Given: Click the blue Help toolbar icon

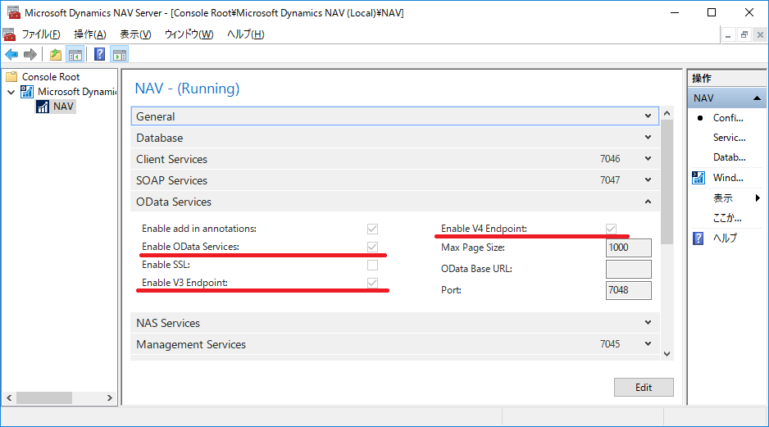Looking at the screenshot, I should [x=99, y=54].
